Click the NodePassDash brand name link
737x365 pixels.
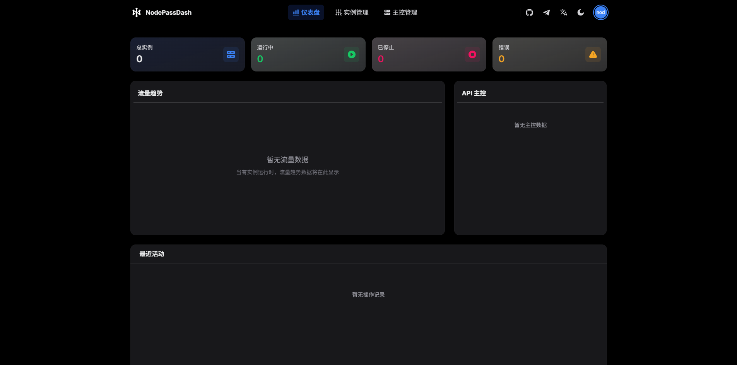[168, 12]
